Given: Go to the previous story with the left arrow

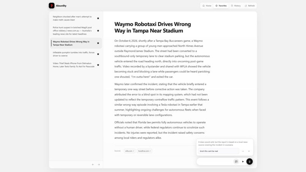Looking at the screenshot, I should pyautogui.click(x=93, y=164).
